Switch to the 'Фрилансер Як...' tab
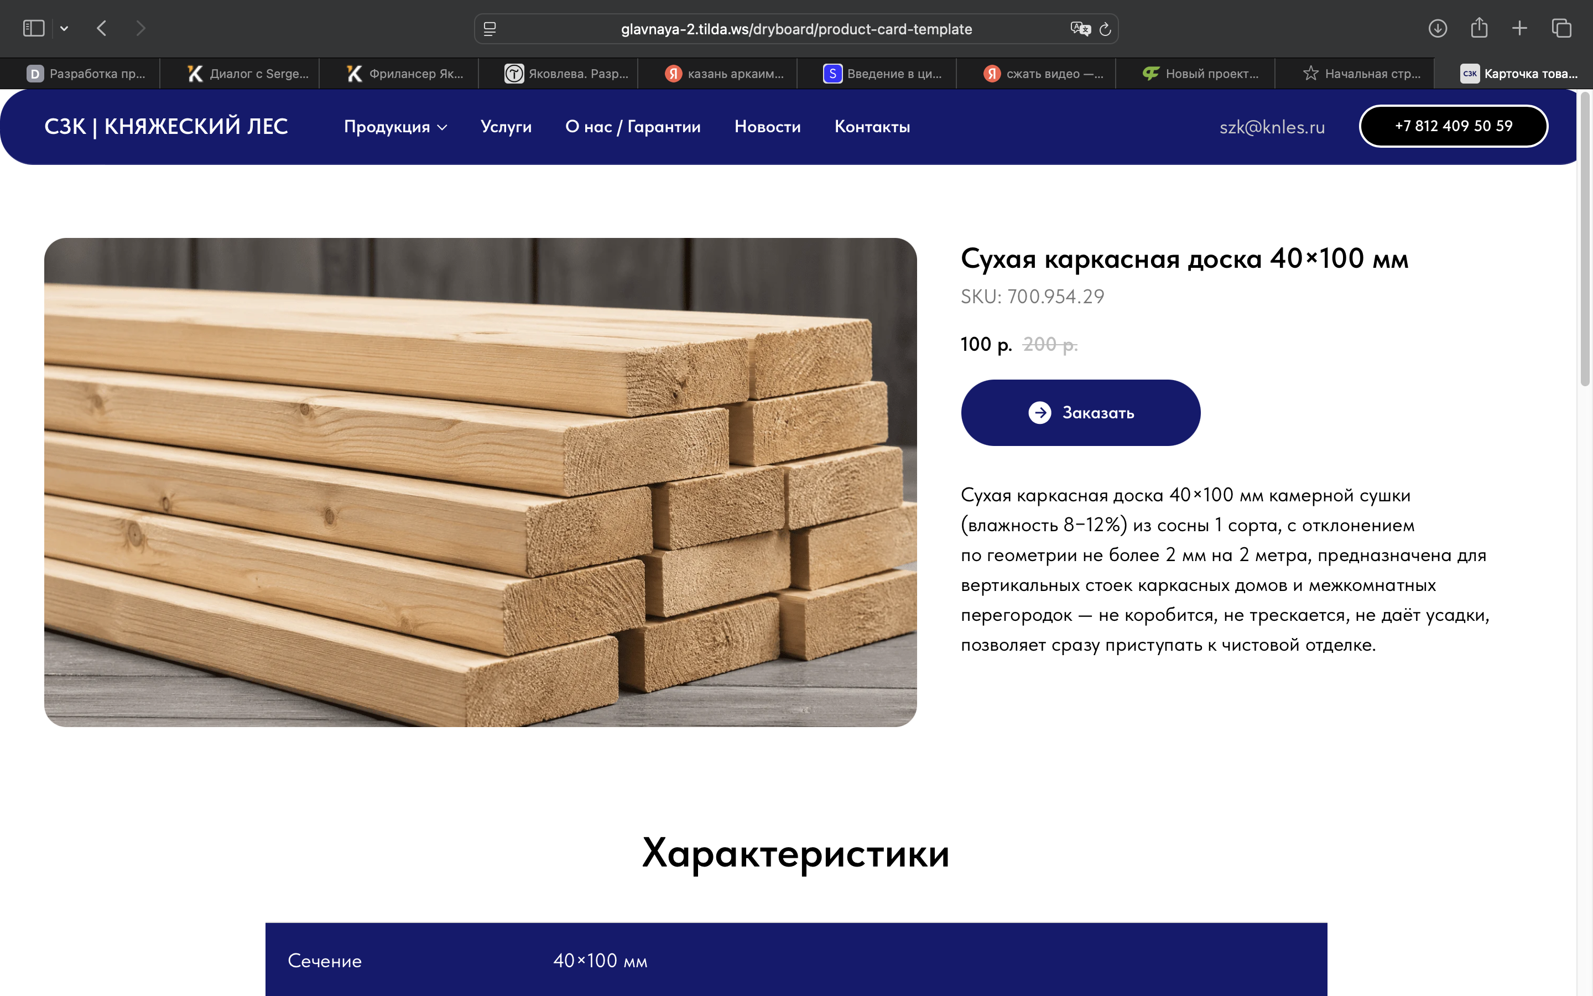 point(399,73)
